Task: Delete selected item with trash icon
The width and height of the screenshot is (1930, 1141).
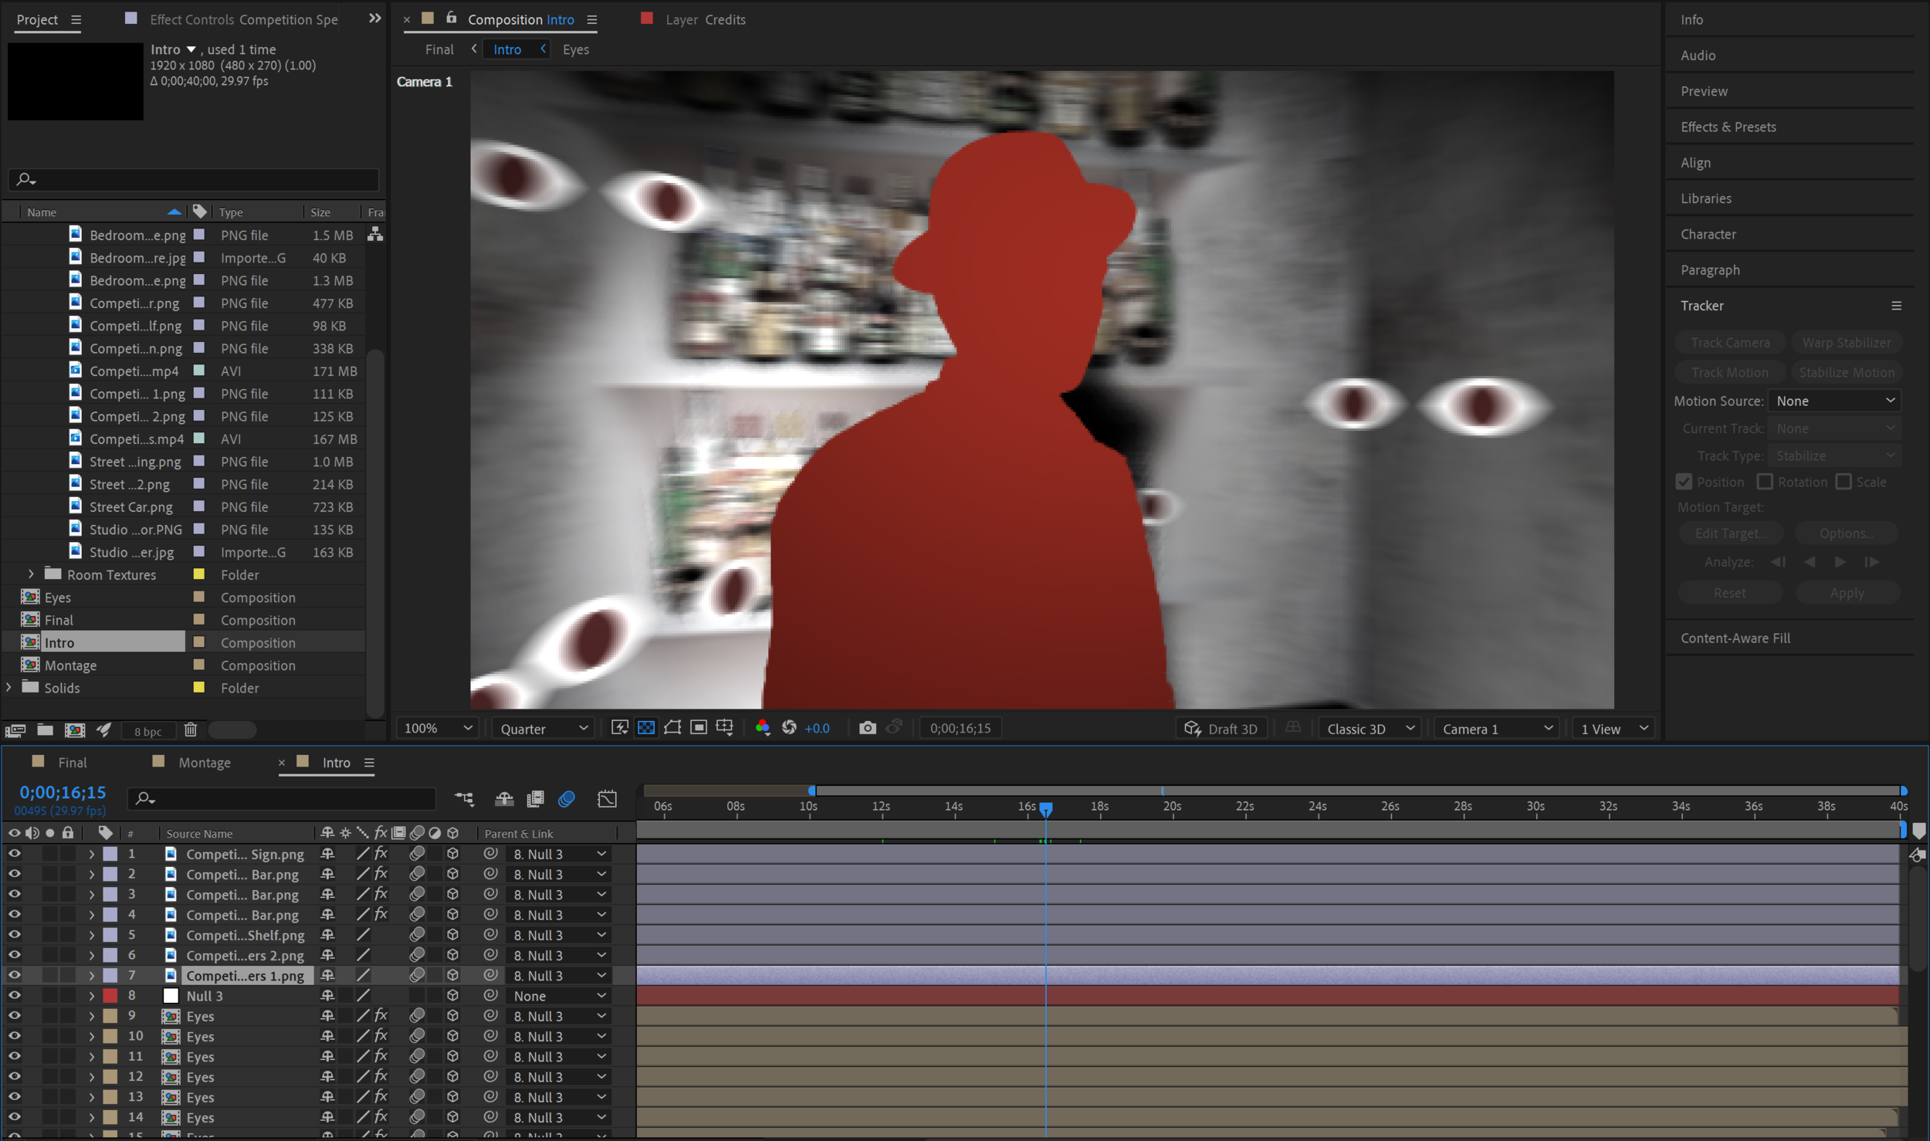Action: (x=191, y=730)
